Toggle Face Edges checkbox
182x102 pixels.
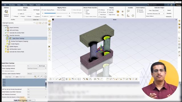[x=99, y=17]
